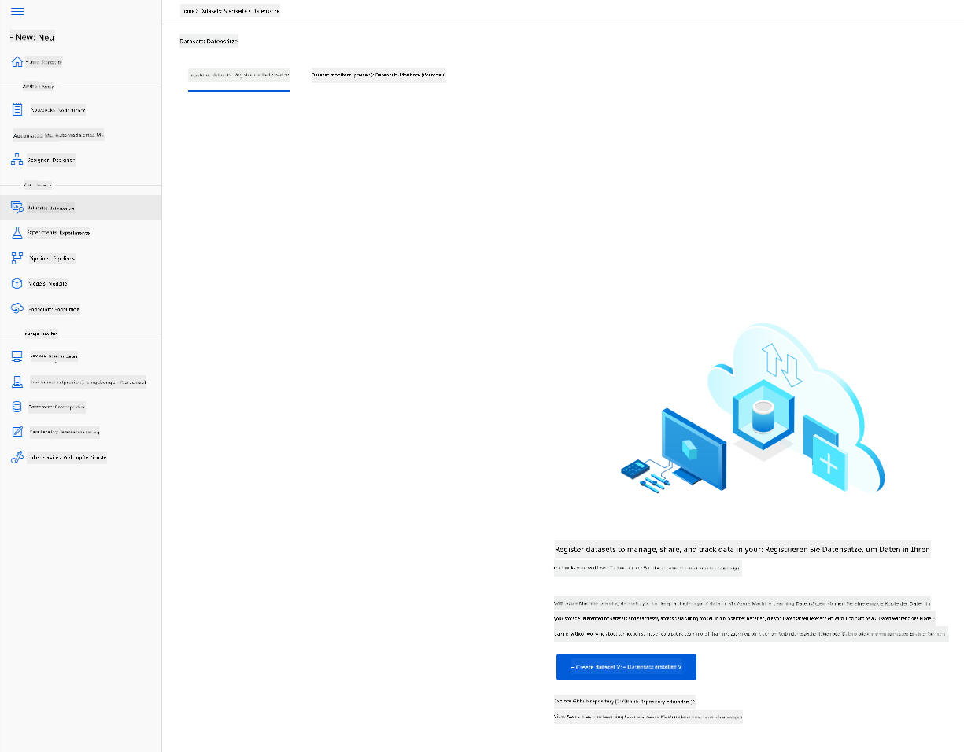Image resolution: width=964 pixels, height=752 pixels.
Task: Collapse the hamburger navigation menu
Action: (17, 12)
